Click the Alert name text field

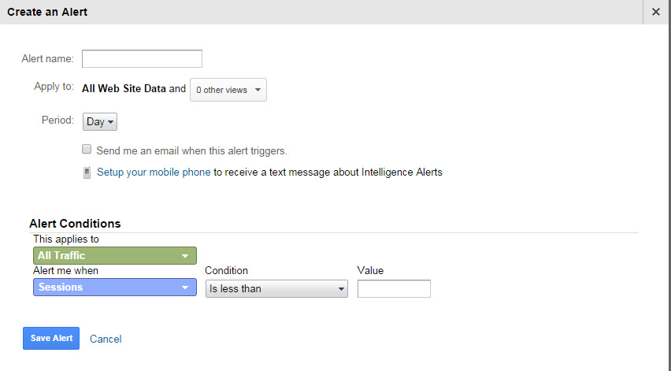[142, 59]
